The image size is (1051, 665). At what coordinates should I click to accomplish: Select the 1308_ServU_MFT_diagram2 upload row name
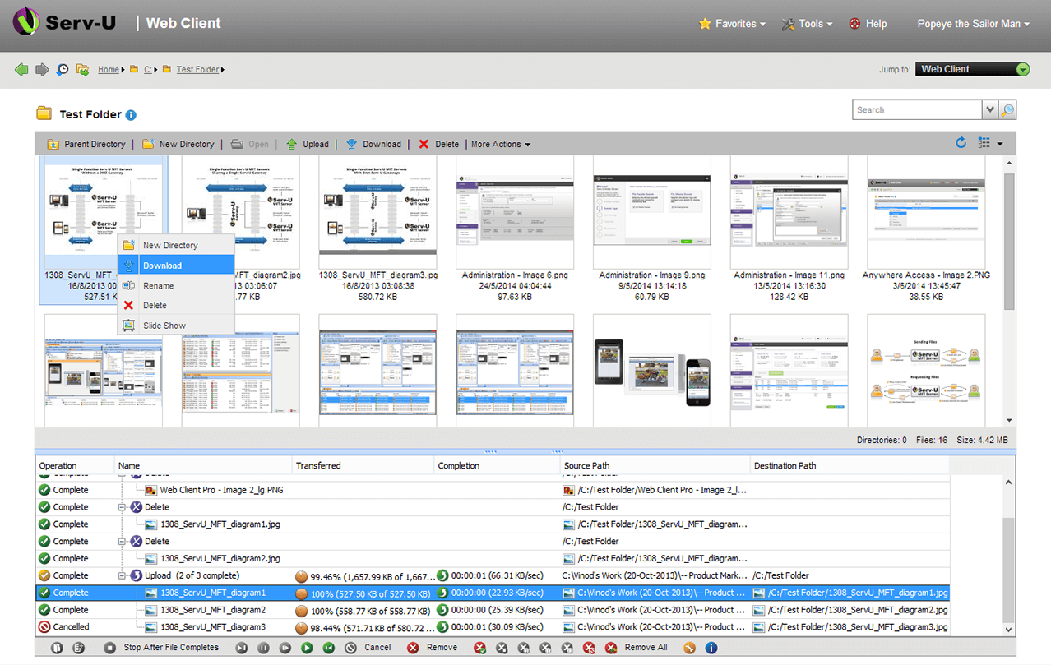213,610
